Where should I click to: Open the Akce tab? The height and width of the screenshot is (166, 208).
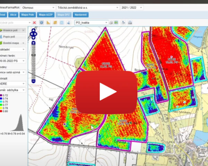[x=13, y=15]
